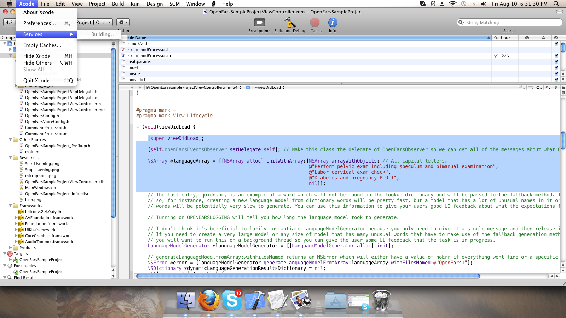Viewport: 566px width, 318px height.
Task: Click the file list vertical scrollbar thumb
Action: (x=563, y=47)
